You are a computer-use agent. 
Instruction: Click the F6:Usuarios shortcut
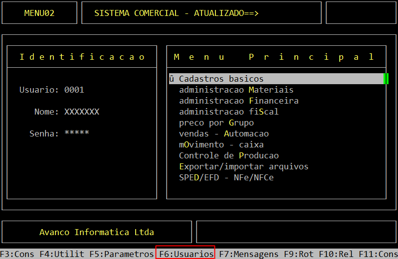[186, 254]
